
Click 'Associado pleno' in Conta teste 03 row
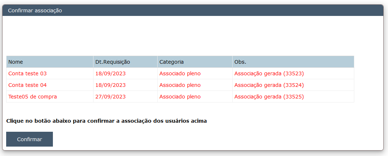[180, 73]
